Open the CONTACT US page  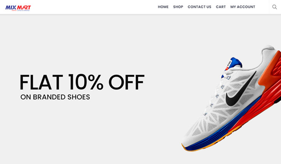199,7
